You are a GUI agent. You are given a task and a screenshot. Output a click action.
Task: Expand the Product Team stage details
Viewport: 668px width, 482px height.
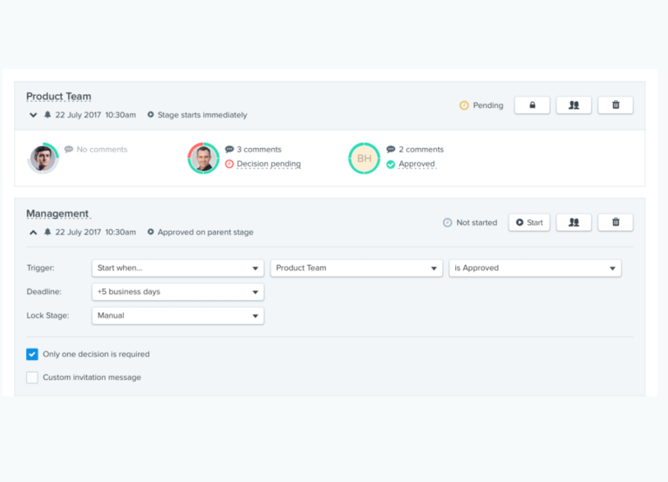tap(33, 114)
